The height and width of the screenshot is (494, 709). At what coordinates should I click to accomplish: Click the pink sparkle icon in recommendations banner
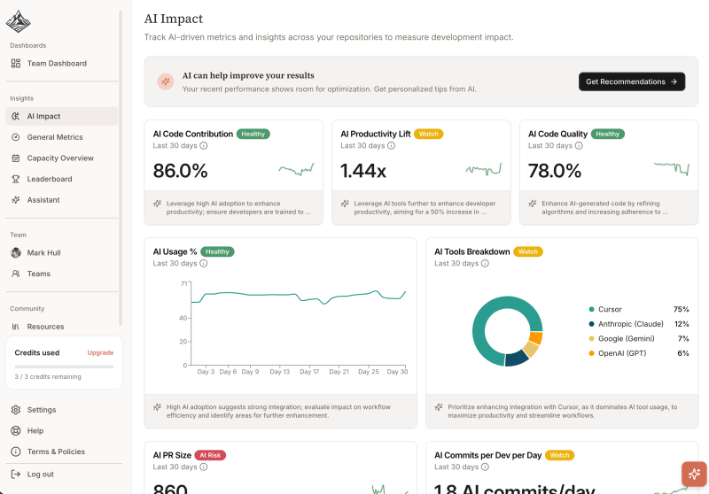pos(166,81)
